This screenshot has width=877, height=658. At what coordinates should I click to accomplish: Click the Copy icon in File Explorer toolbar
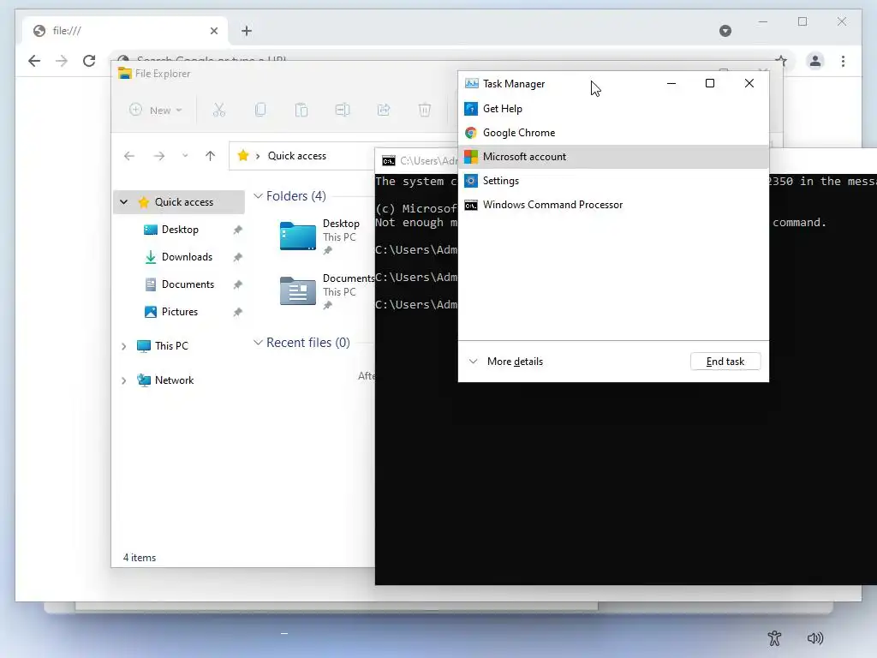pyautogui.click(x=260, y=111)
